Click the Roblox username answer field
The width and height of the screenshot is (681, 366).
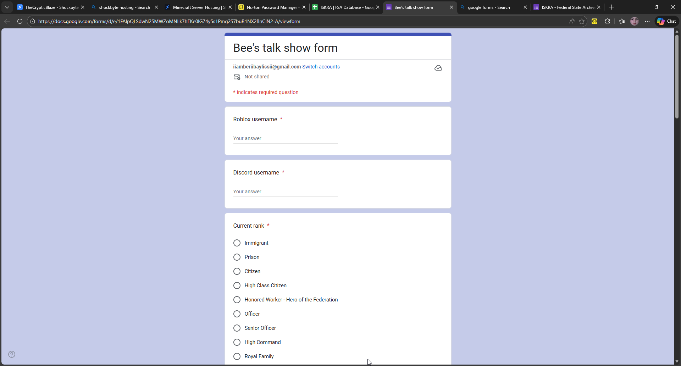pos(285,138)
